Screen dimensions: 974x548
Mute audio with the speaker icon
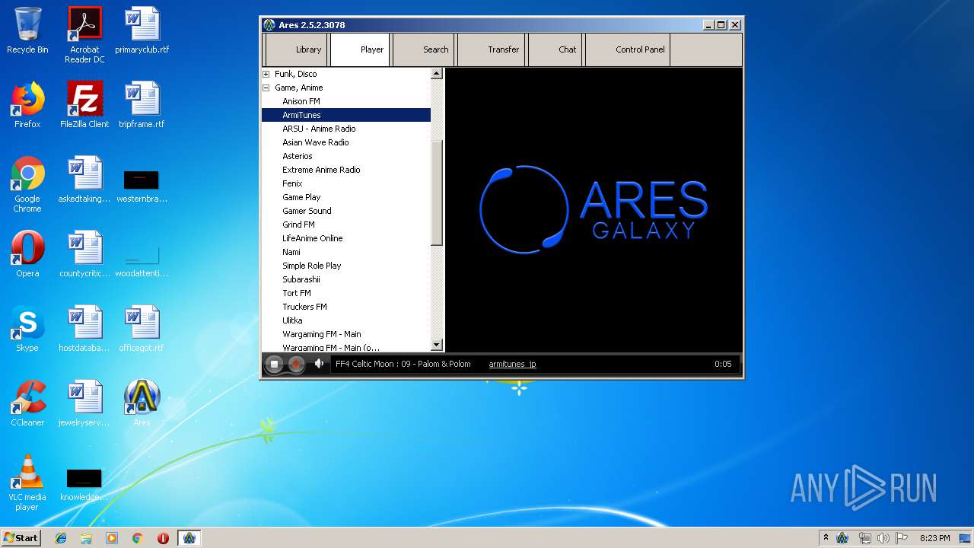click(x=319, y=364)
